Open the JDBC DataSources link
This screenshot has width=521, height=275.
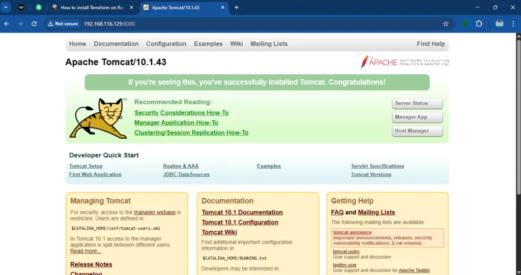click(186, 174)
